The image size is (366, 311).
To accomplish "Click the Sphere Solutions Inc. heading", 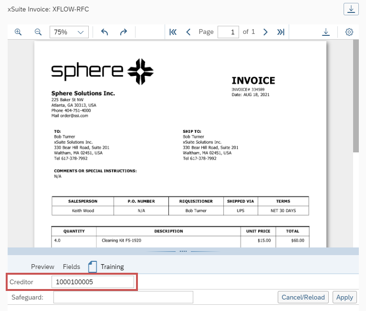I will pos(83,93).
